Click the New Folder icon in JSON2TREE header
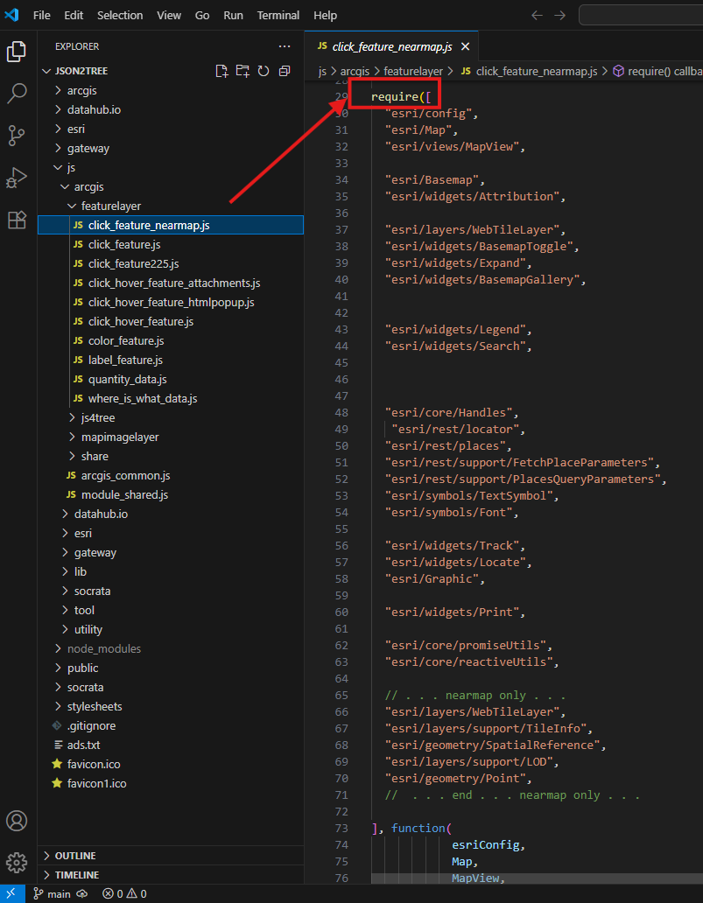Image resolution: width=703 pixels, height=903 pixels. (243, 71)
